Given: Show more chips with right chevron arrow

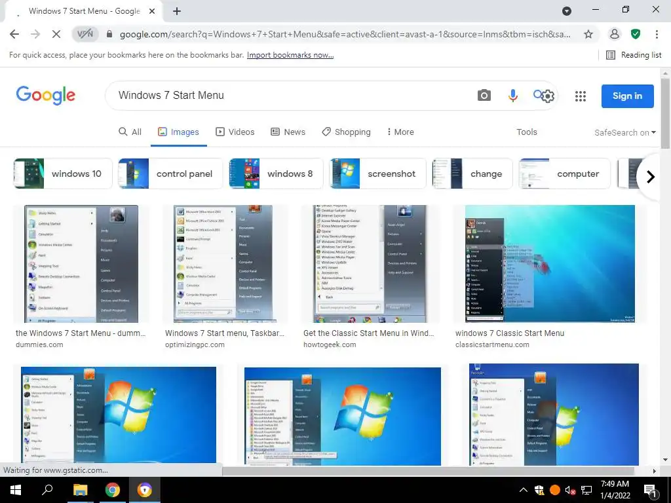Looking at the screenshot, I should point(651,176).
